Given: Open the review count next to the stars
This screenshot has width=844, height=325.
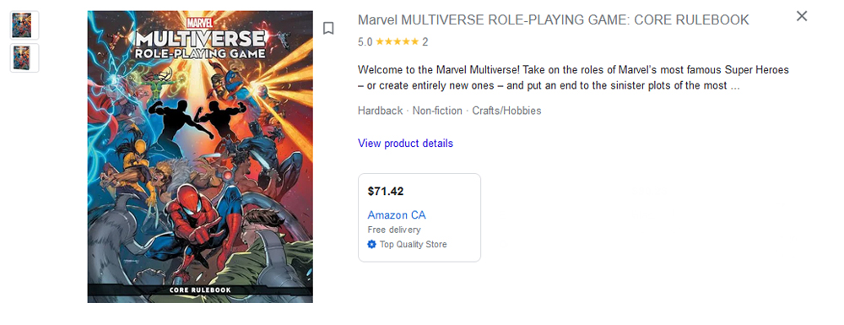Looking at the screenshot, I should (x=425, y=42).
